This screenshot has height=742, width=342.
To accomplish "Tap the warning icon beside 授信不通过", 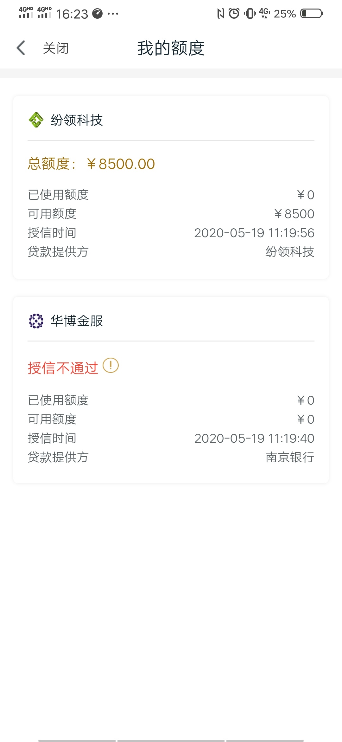I will [111, 366].
